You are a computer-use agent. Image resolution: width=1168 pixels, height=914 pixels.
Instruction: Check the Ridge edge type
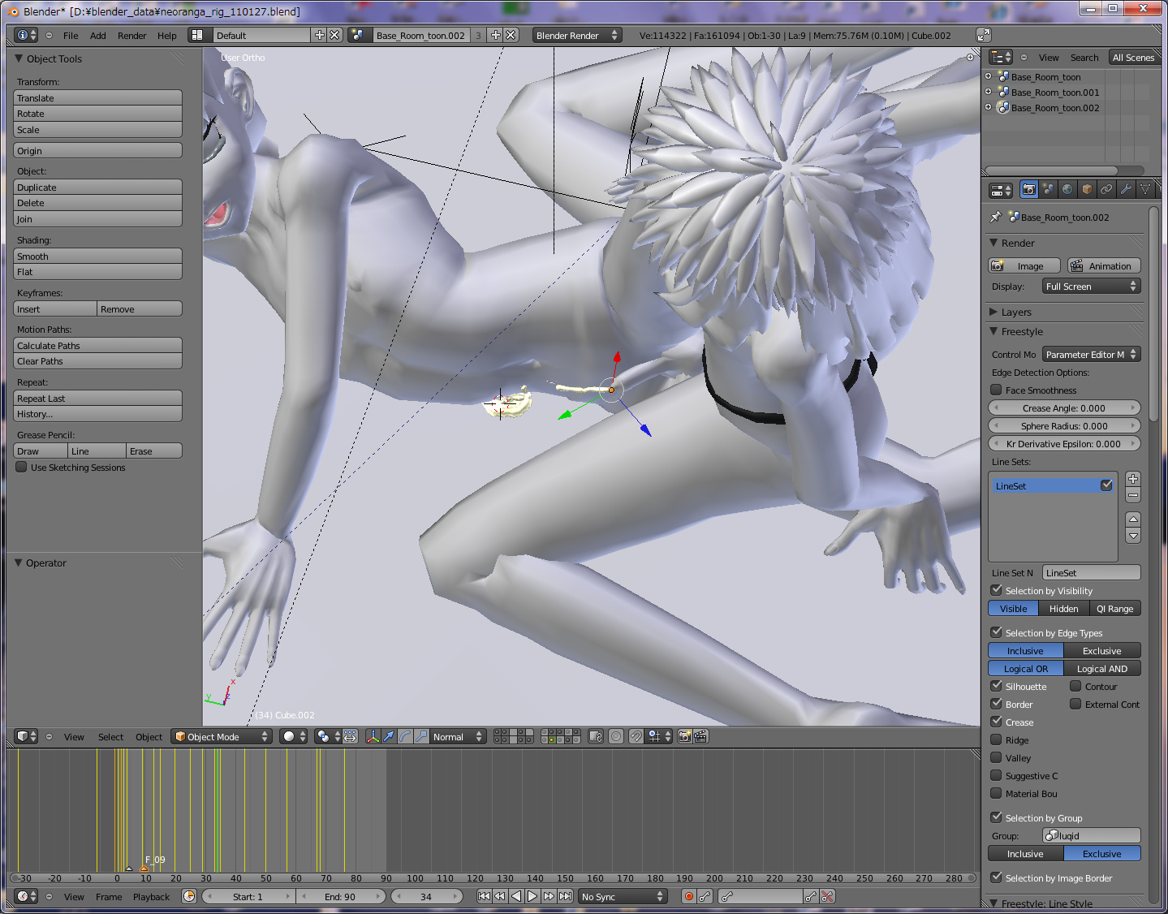point(997,739)
